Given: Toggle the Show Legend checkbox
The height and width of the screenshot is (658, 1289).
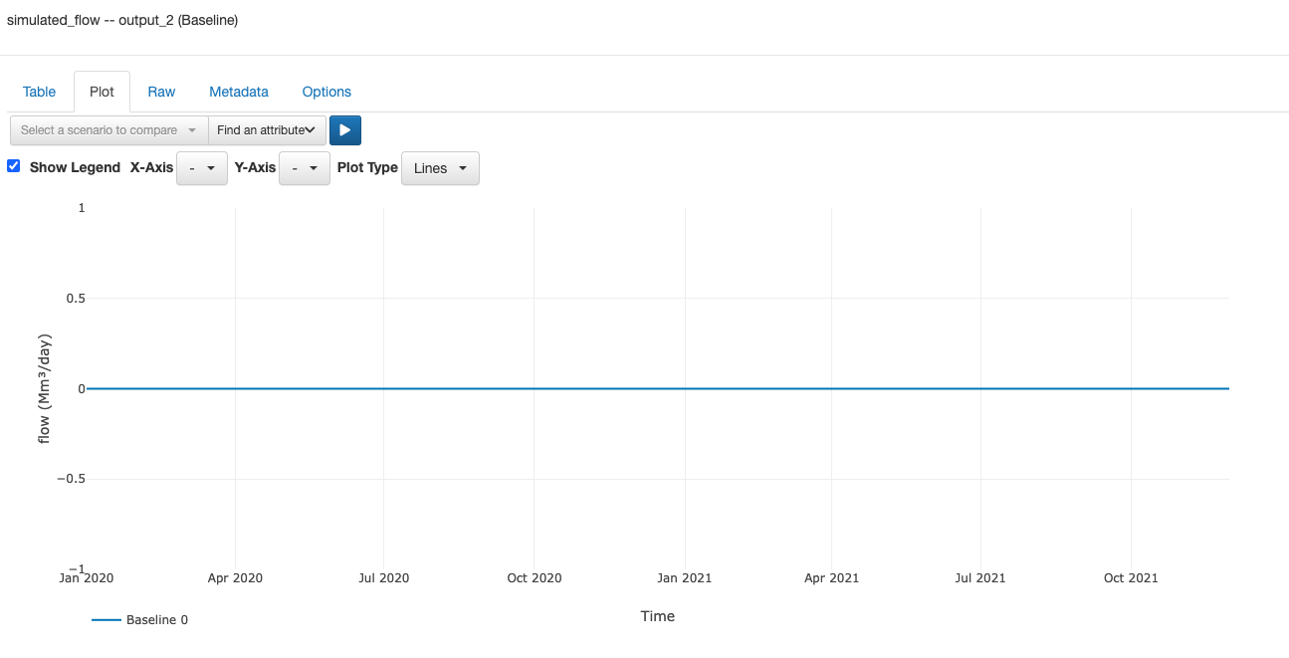Looking at the screenshot, I should coord(14,166).
